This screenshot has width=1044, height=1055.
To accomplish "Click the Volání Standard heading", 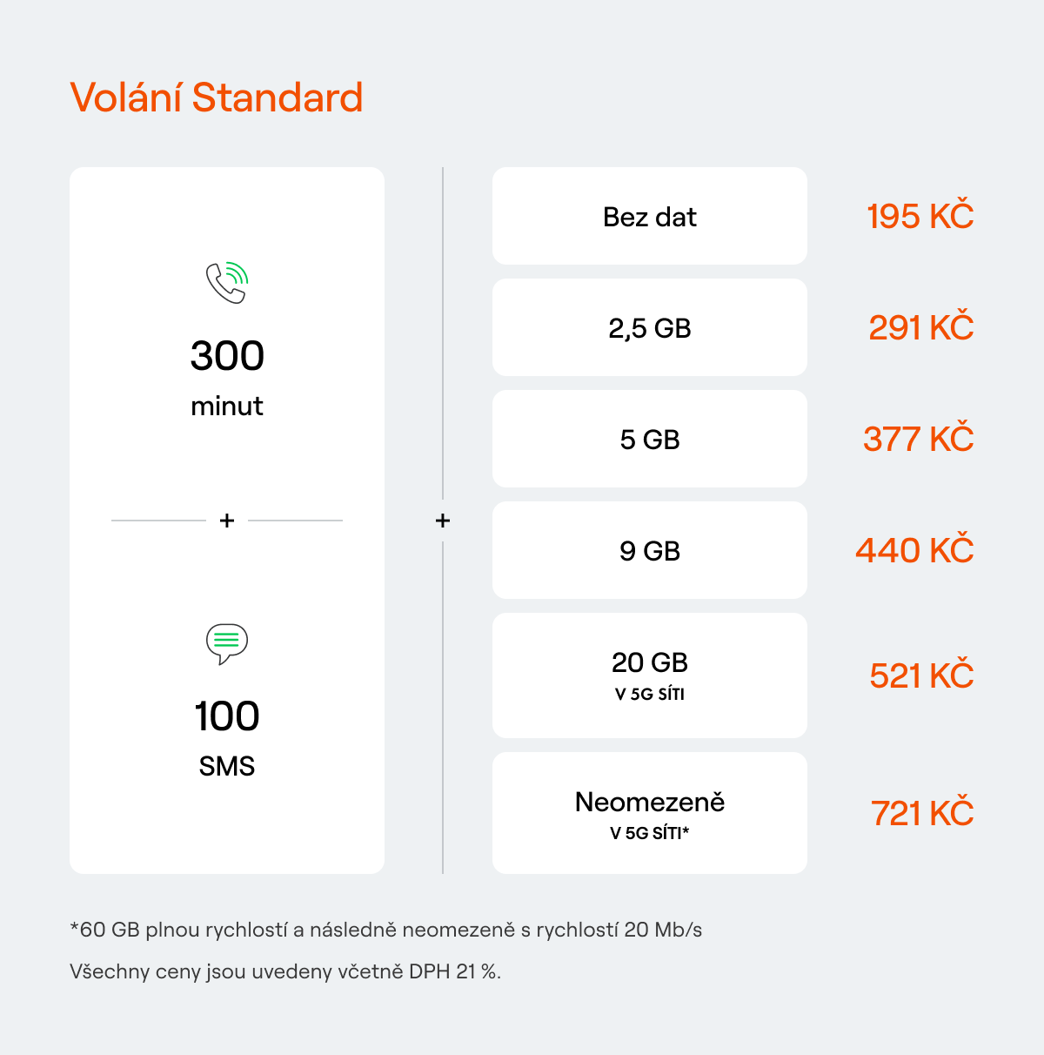I will point(217,97).
